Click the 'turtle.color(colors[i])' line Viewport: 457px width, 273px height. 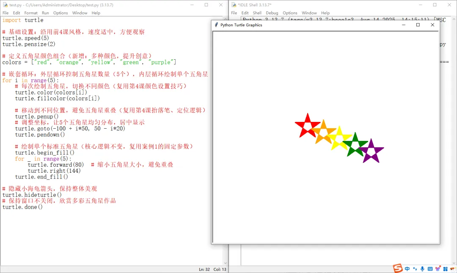pyautogui.click(x=51, y=92)
